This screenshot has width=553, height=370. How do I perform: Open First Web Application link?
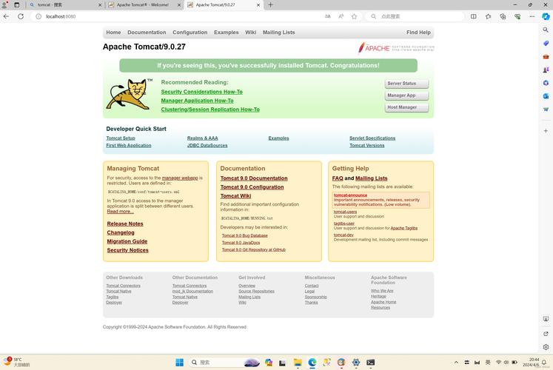(x=129, y=145)
